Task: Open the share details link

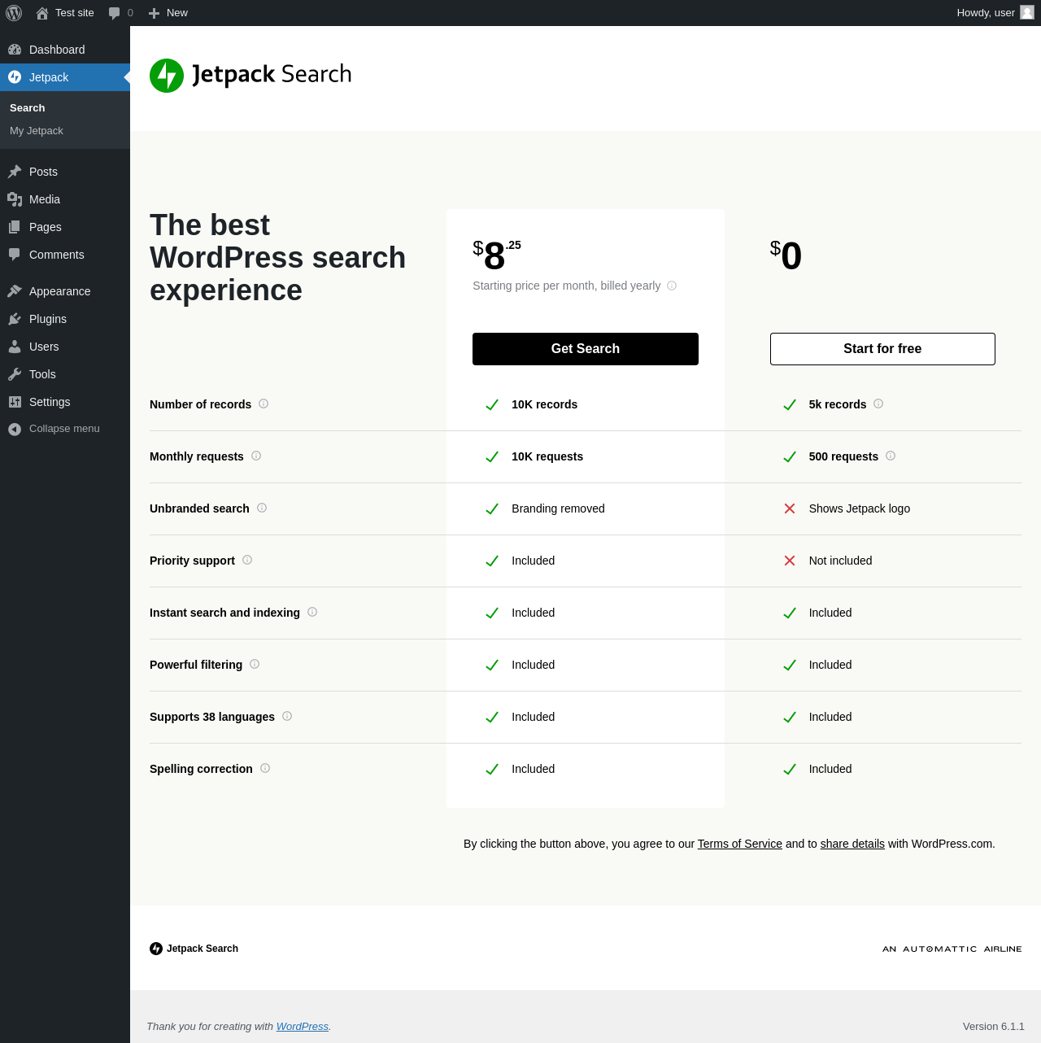Action: pos(852,844)
